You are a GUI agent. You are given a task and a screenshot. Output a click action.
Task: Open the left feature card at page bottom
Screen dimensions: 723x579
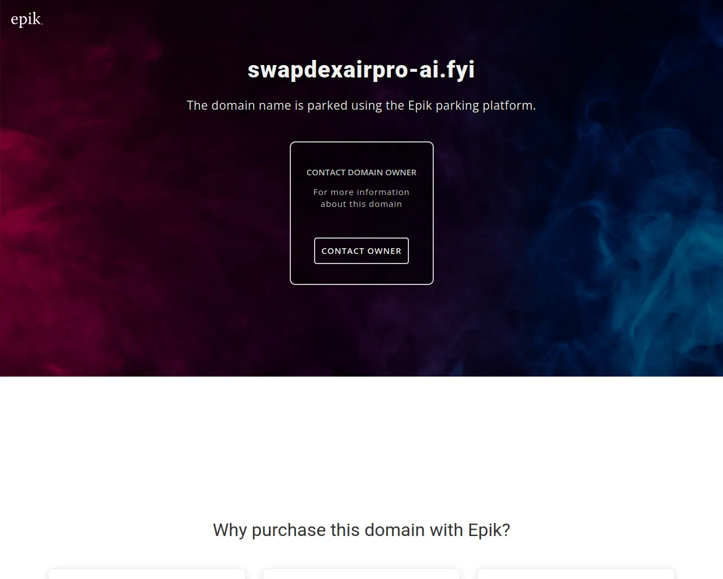tap(147, 574)
